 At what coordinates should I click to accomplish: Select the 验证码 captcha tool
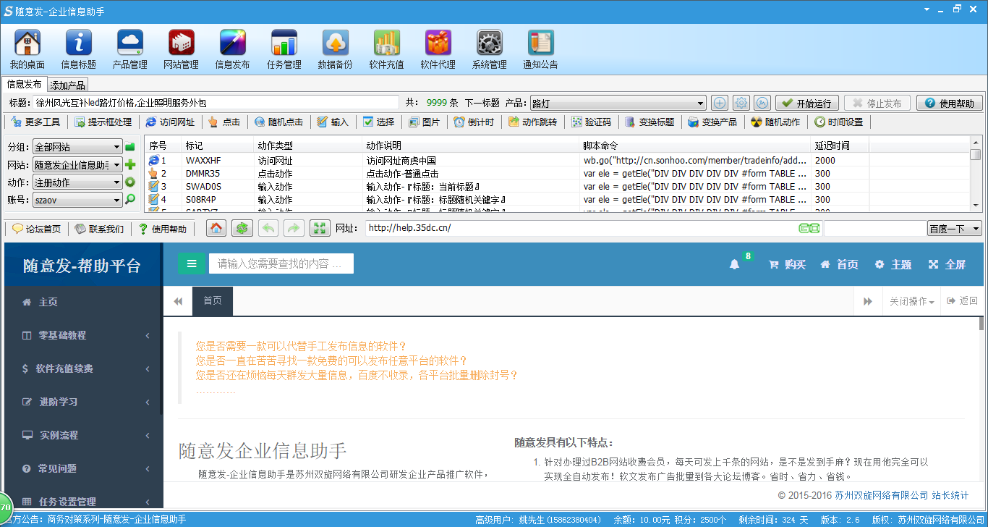(592, 121)
